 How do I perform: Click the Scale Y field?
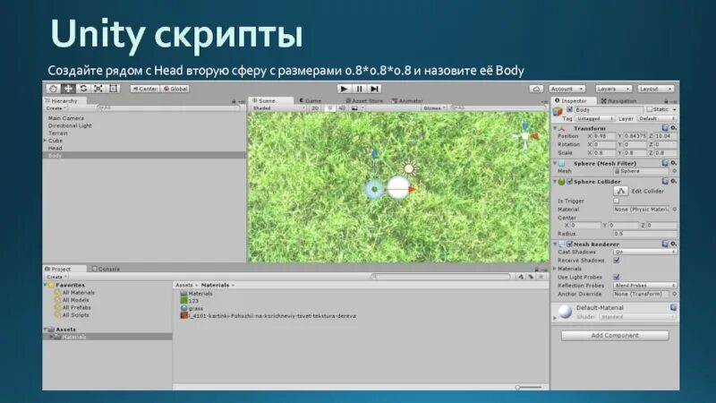point(635,152)
